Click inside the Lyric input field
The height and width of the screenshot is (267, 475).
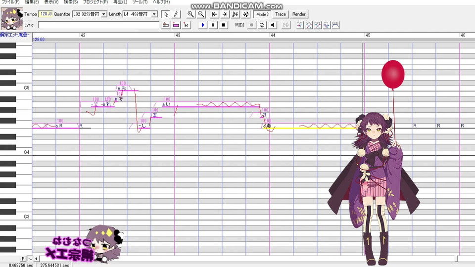(98, 25)
